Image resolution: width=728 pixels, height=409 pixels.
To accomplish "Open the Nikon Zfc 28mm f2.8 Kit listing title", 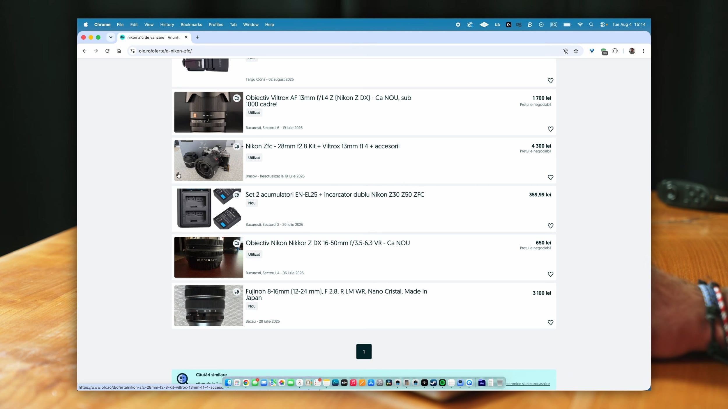I will click(x=322, y=146).
